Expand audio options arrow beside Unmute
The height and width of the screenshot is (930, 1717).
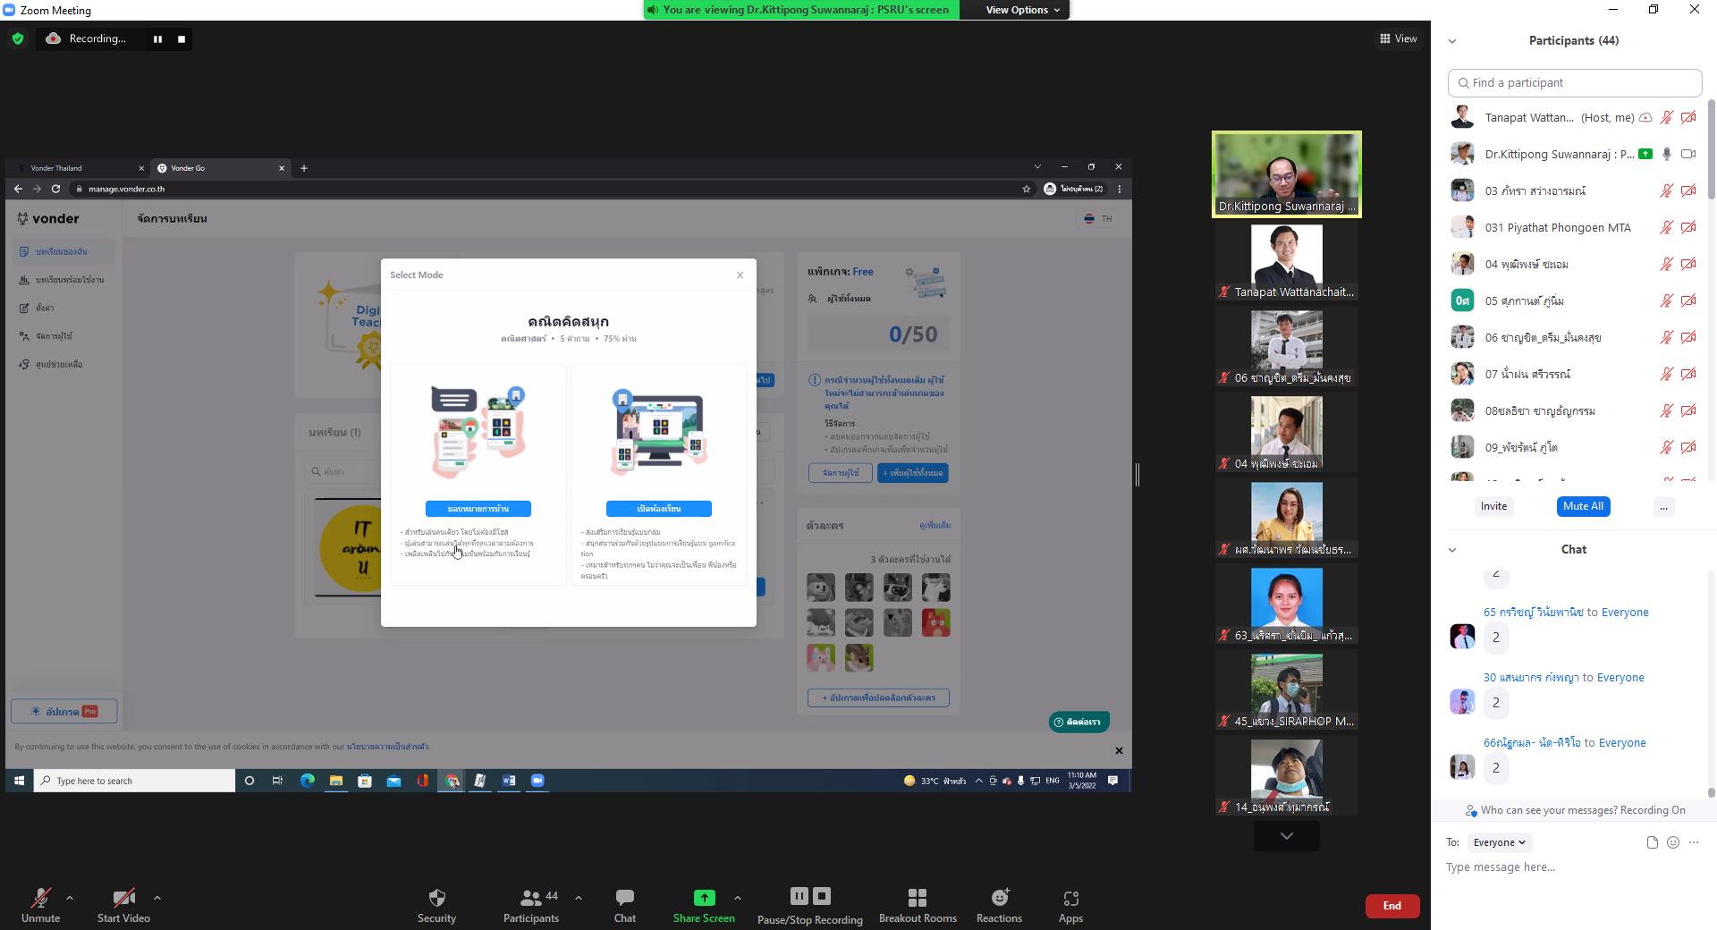pos(70,898)
